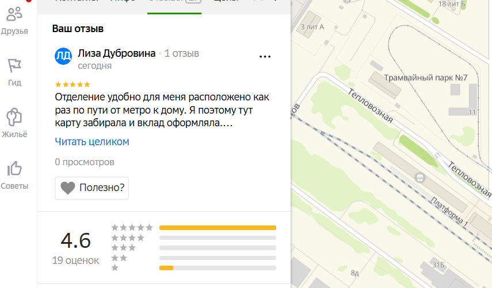Click building '31Б' on the map
This screenshot has width=492, height=288.
tap(438, 265)
